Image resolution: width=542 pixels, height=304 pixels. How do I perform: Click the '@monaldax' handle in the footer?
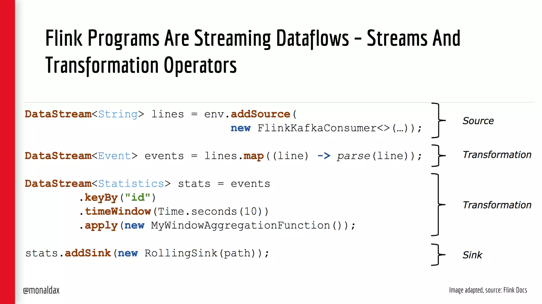point(41,290)
